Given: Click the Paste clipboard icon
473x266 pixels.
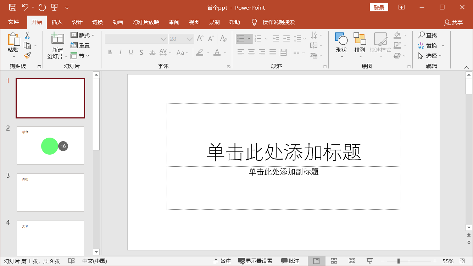Looking at the screenshot, I should (x=13, y=39).
